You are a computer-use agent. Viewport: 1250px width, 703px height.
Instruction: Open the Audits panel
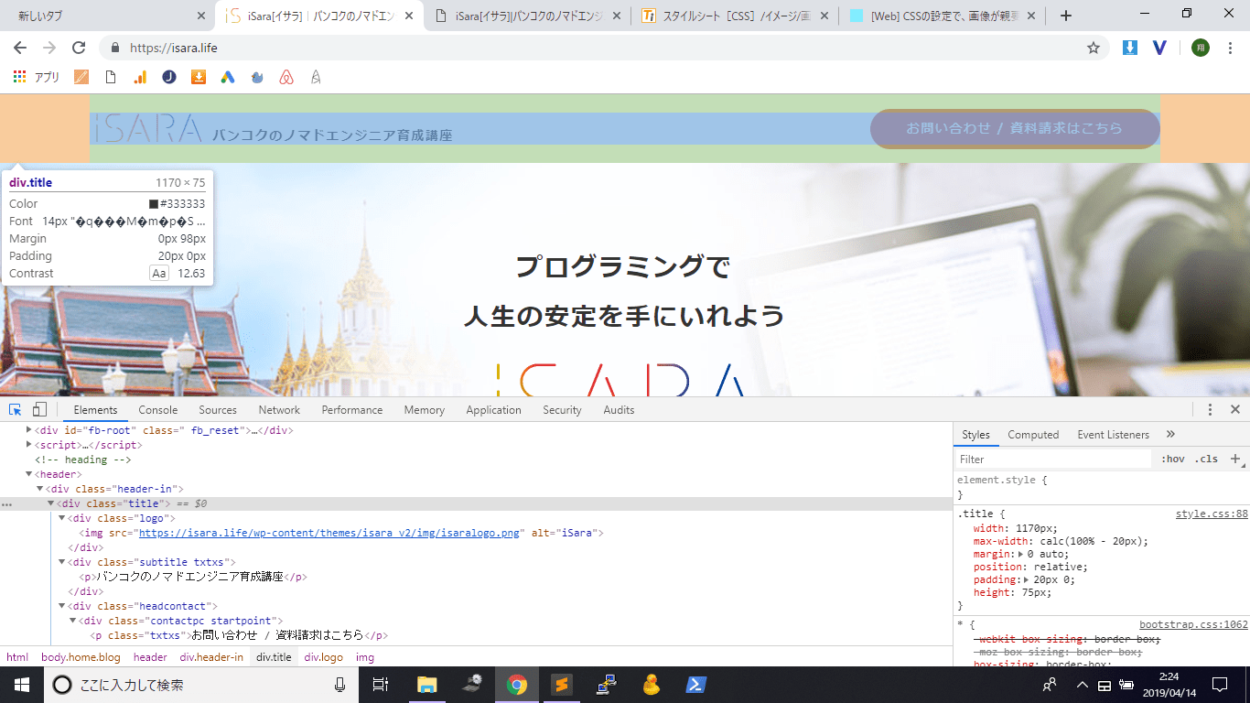coord(619,410)
